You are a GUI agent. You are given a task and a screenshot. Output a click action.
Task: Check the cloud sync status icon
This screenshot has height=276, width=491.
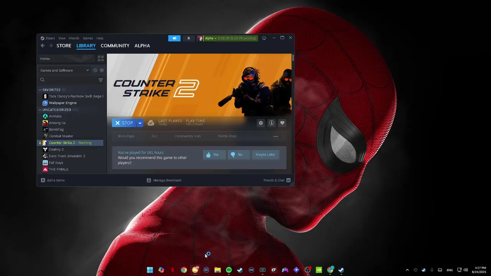151,123
